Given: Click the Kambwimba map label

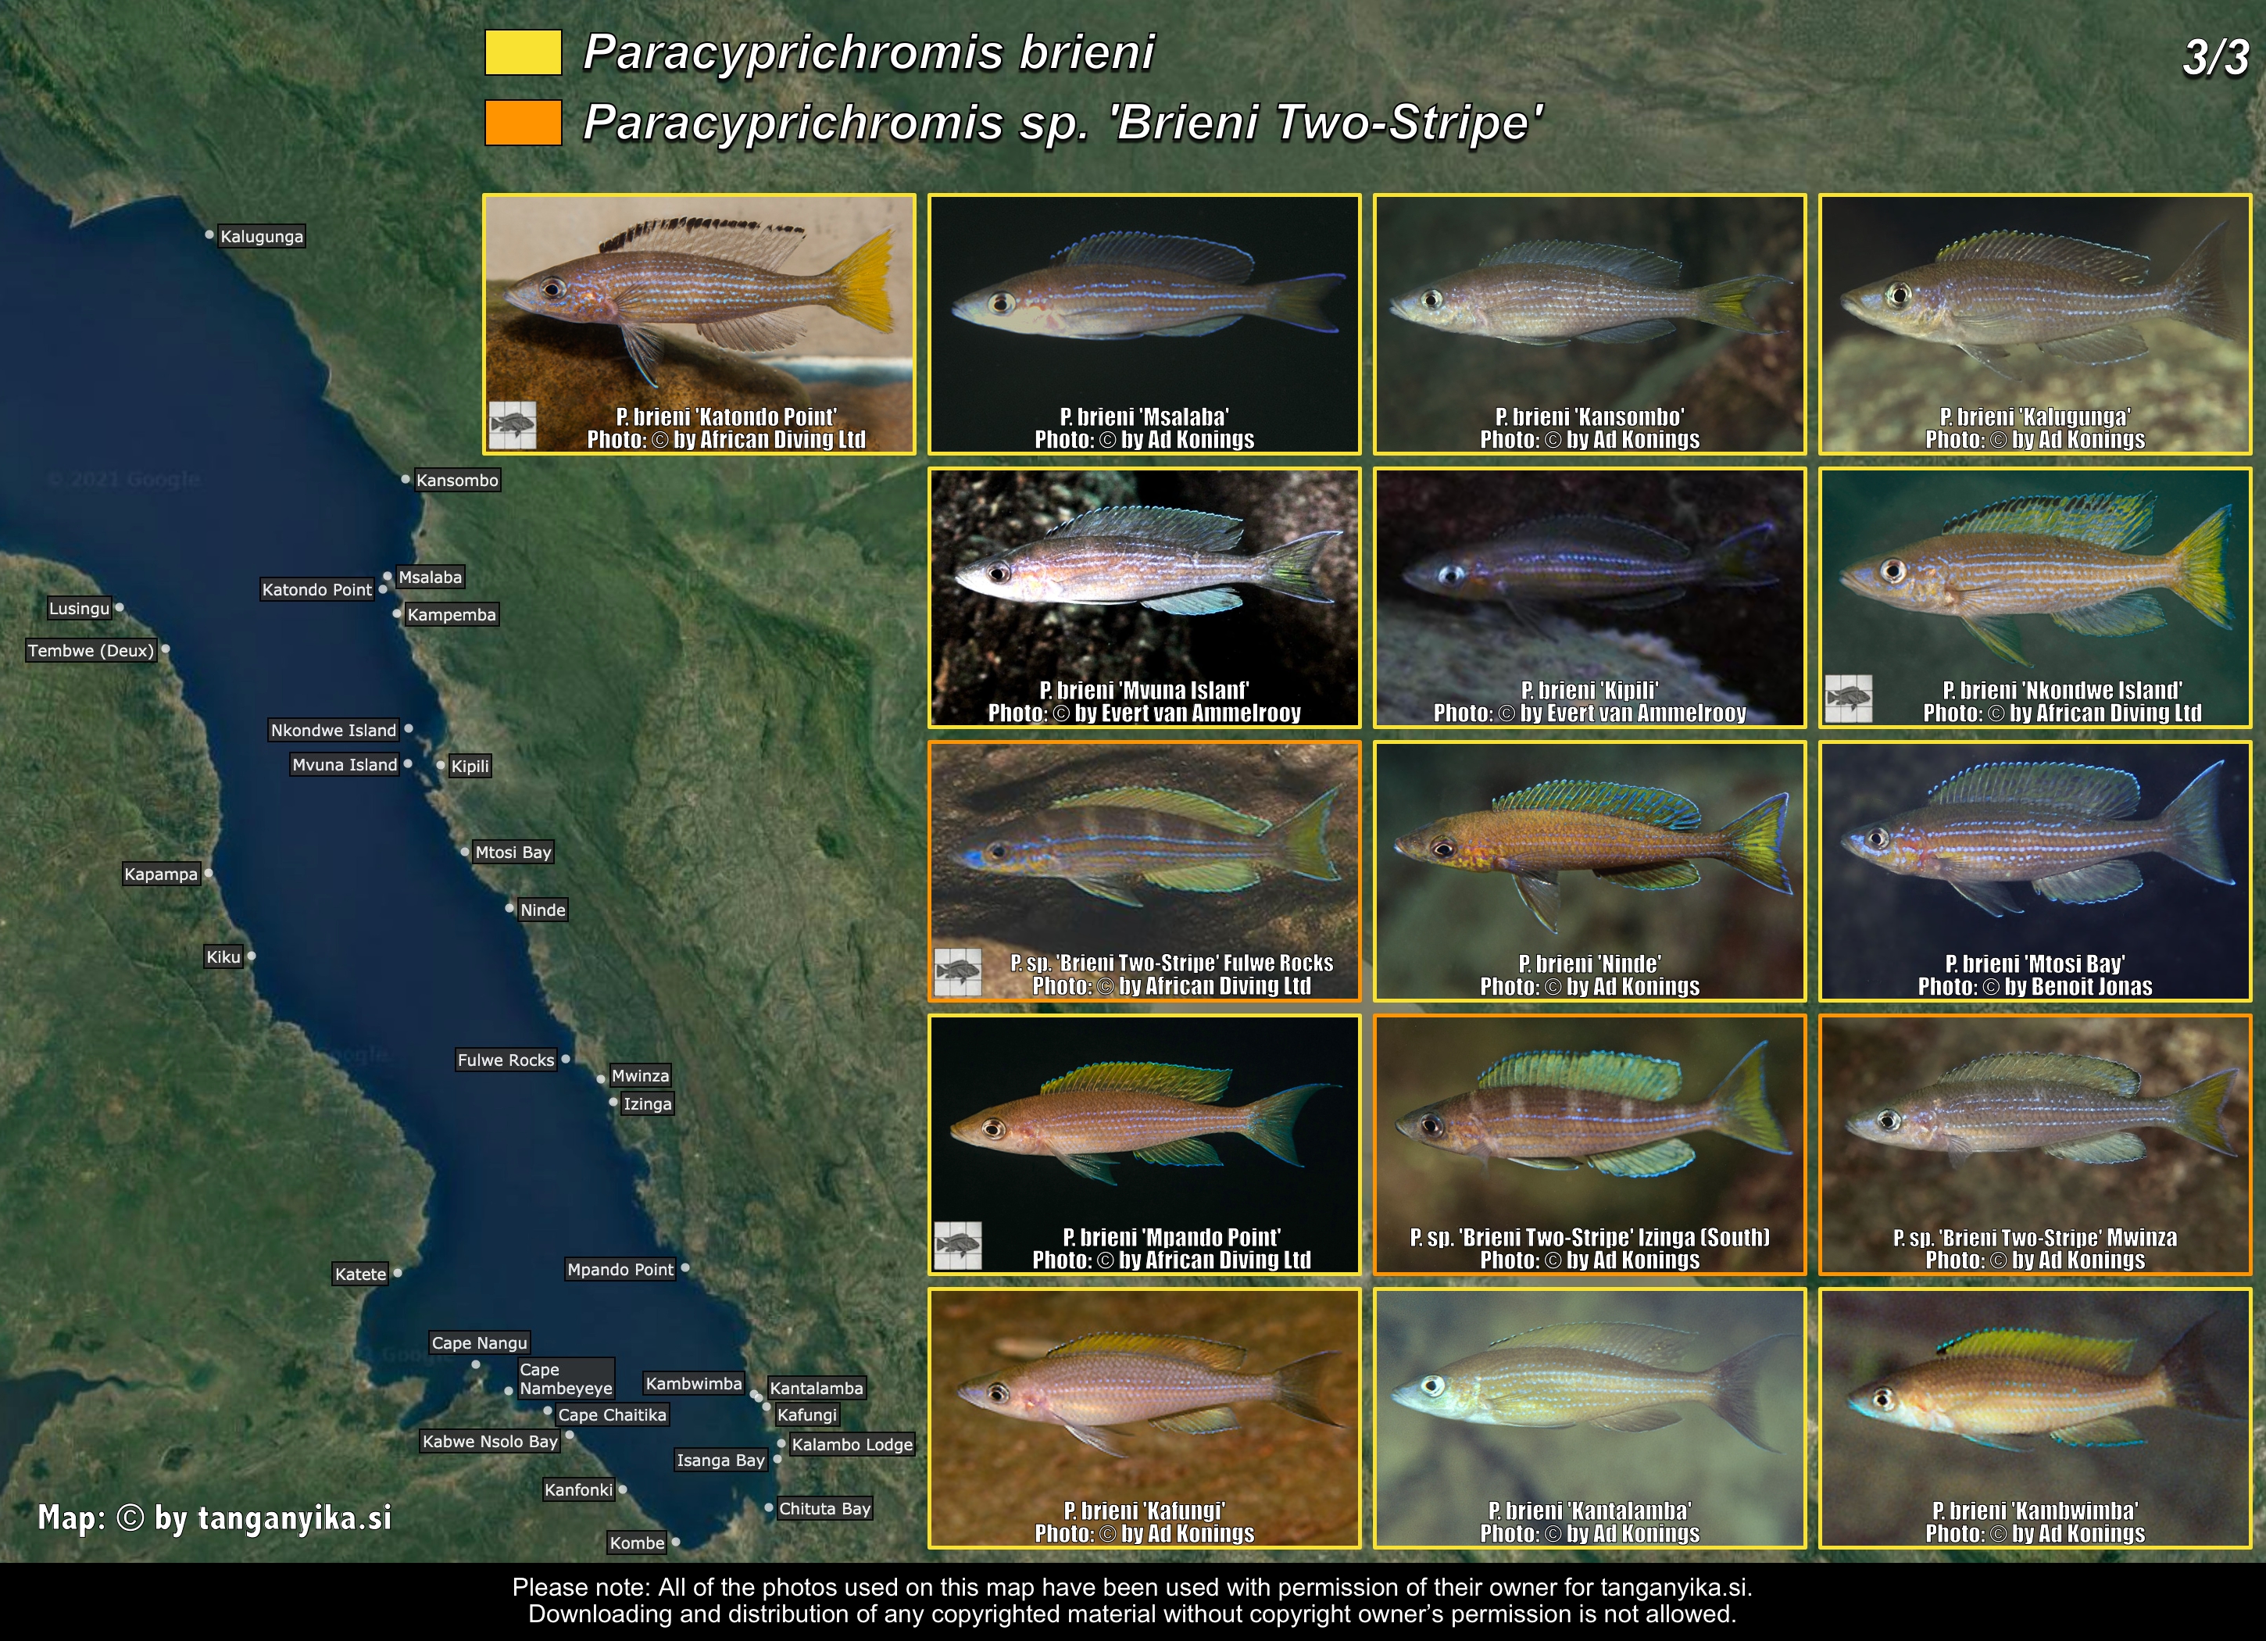Looking at the screenshot, I should 693,1384.
